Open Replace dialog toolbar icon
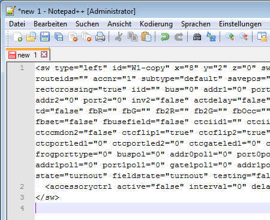 (x=211, y=37)
